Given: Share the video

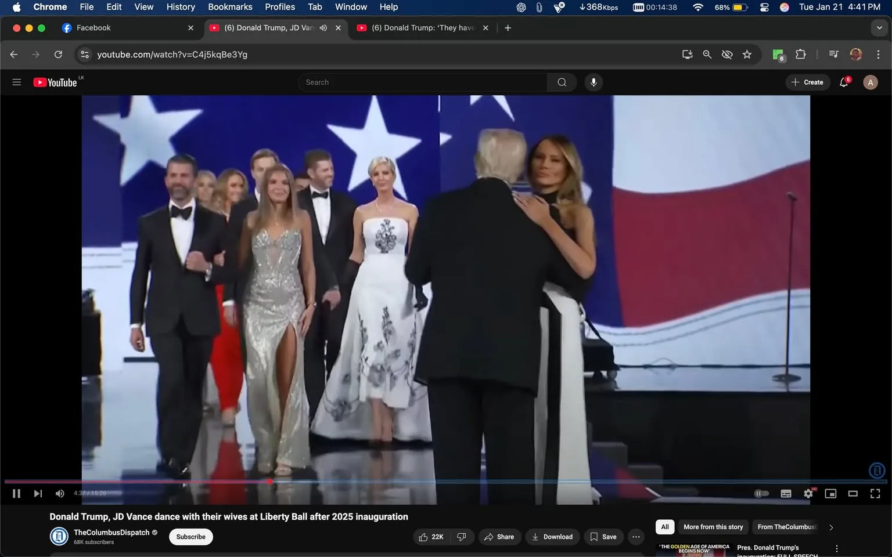Looking at the screenshot, I should point(499,537).
